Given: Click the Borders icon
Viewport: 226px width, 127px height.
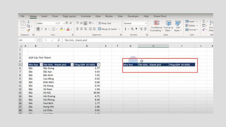Looking at the screenshot, I should 54,29.
